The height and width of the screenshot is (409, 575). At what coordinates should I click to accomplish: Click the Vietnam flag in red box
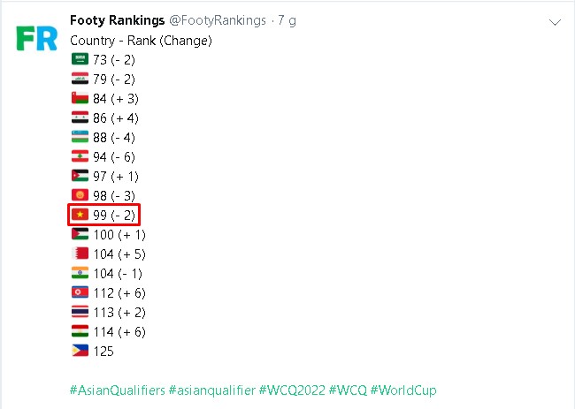[x=80, y=214]
